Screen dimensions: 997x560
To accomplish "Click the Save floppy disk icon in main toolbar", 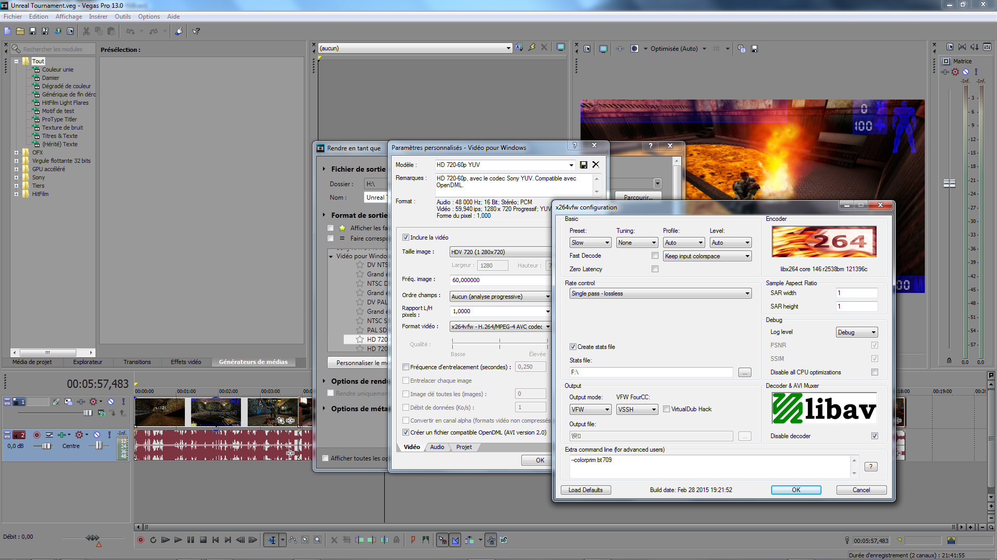I will [x=33, y=32].
